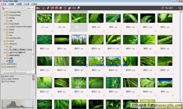The width and height of the screenshot is (183, 109).
Task: Click the pink folders view icon above tree
Action: 3,8
